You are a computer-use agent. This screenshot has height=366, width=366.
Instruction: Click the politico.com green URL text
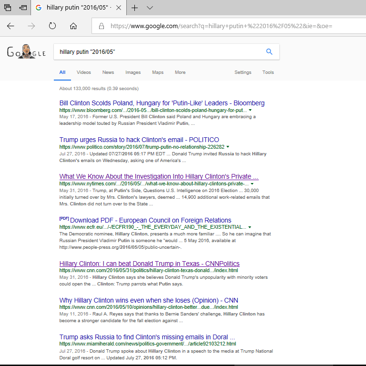tap(142, 147)
